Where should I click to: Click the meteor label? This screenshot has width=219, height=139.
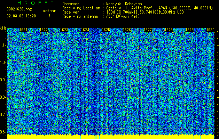coord(49,11)
